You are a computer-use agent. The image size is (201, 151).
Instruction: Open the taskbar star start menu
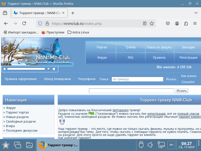click(6, 145)
